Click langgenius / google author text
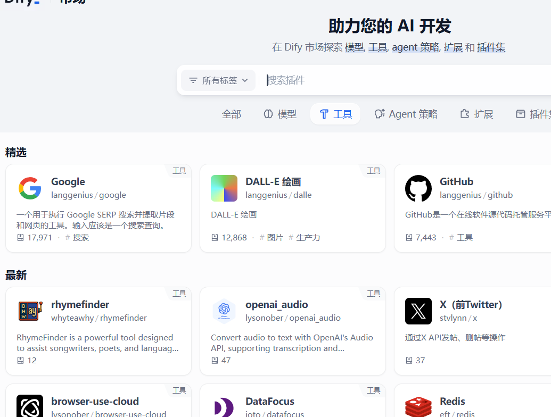 (88, 195)
